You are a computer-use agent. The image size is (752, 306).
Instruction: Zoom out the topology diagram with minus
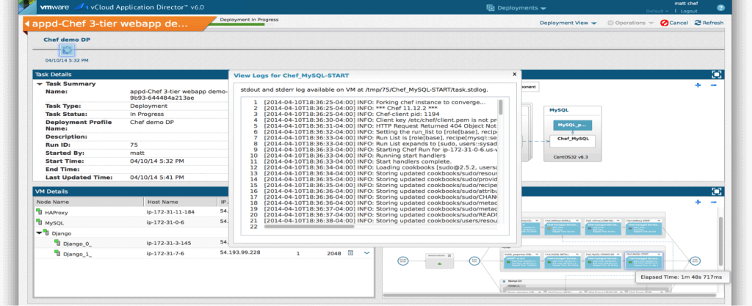click(713, 86)
